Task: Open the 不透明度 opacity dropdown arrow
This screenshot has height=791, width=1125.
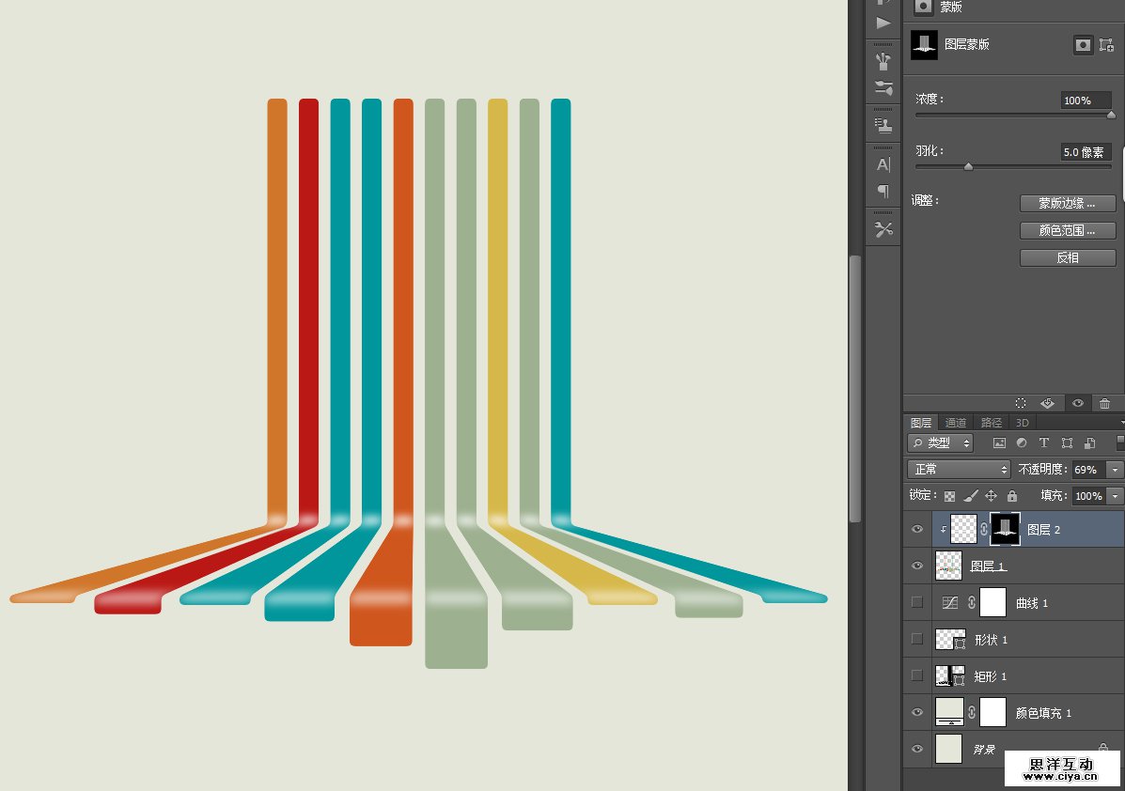Action: click(x=1116, y=470)
